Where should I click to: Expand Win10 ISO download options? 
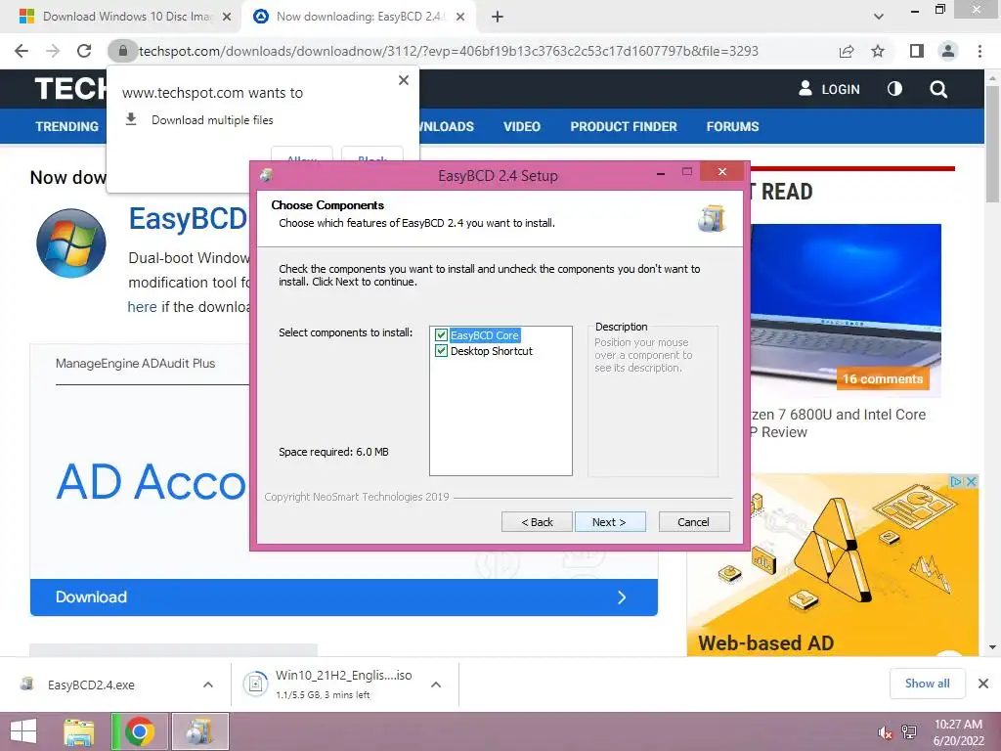436,685
